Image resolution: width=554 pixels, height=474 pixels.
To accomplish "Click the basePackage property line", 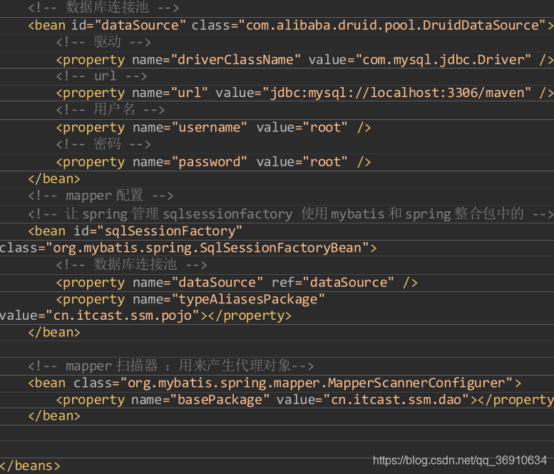I will tap(305, 400).
